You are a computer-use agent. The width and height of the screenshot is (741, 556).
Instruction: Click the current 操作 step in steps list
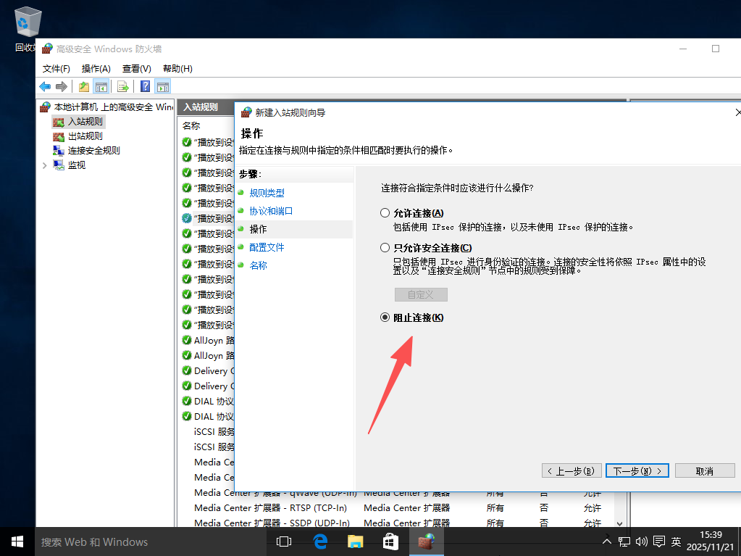click(x=258, y=229)
